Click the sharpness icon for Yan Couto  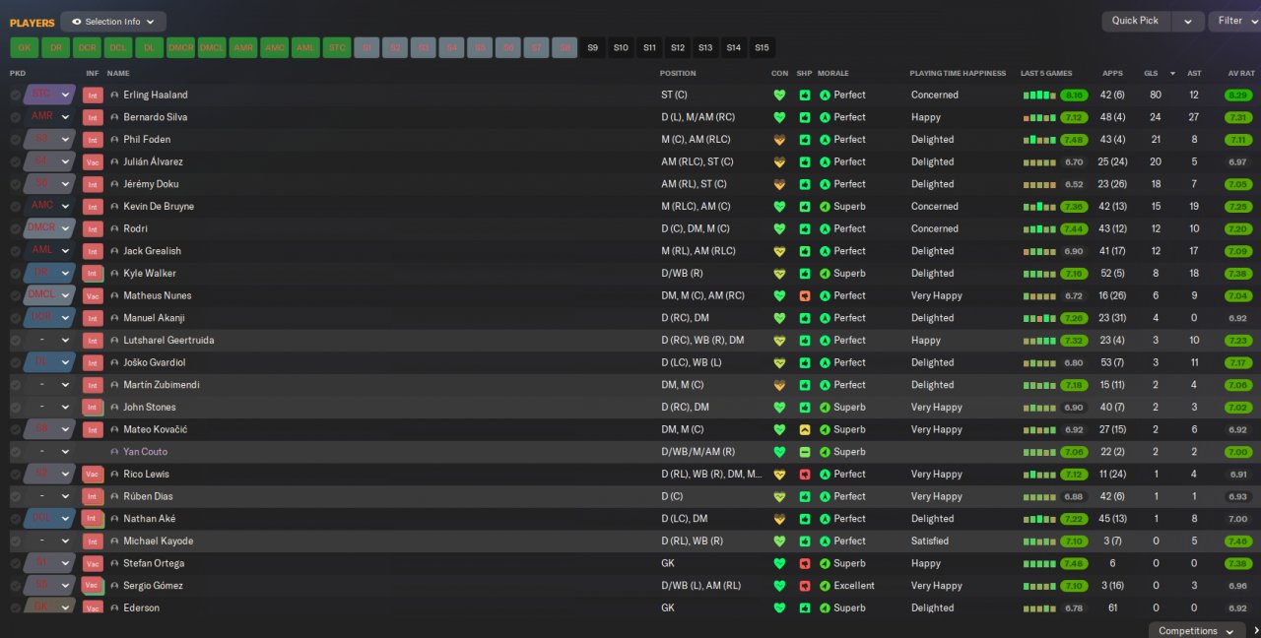(804, 452)
